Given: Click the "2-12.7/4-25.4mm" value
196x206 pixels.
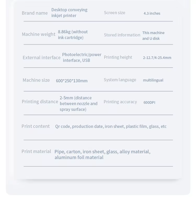Looking at the screenshot, I should (157, 58).
